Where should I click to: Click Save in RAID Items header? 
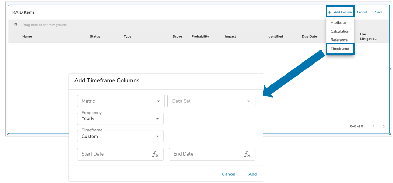tap(379, 12)
